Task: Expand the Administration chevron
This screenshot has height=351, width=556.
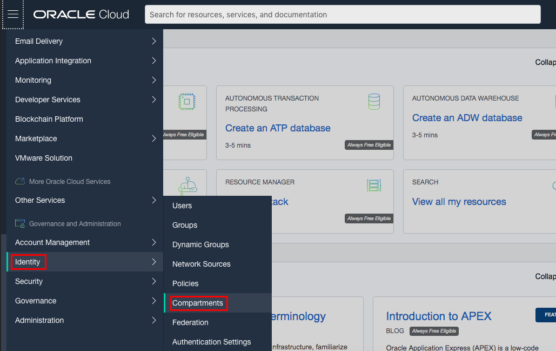Action: point(154,320)
